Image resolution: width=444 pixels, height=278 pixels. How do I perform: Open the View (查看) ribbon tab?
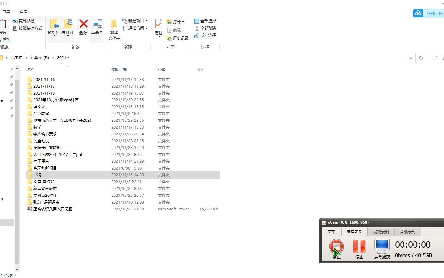pyautogui.click(x=24, y=11)
